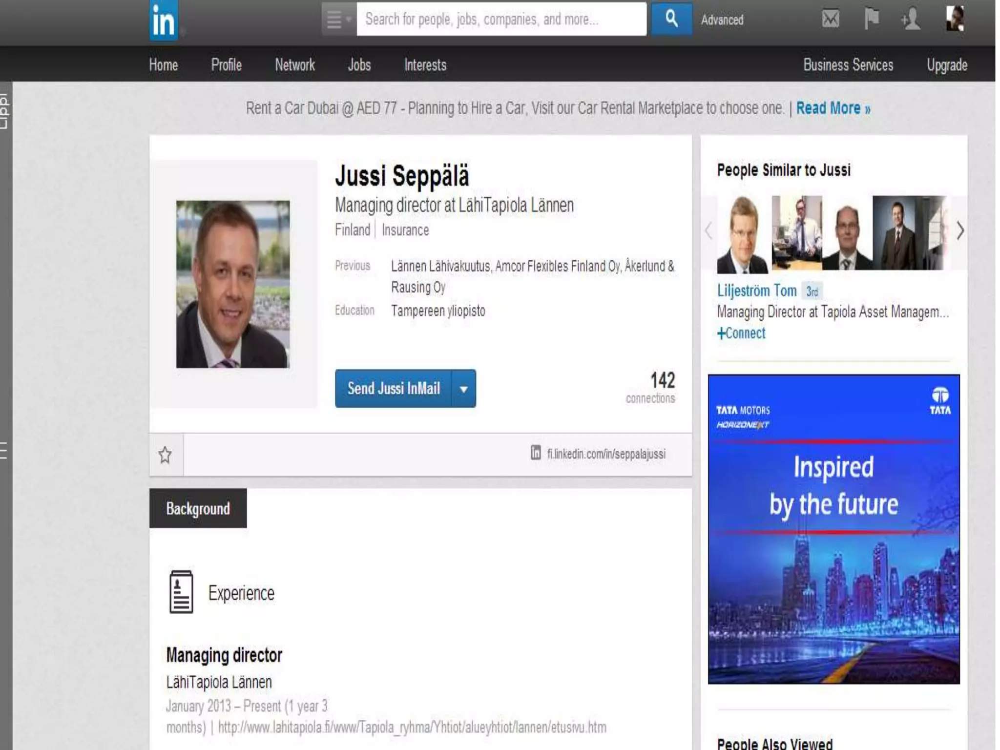Click Insurance industry label
The image size is (1000, 750).
[x=405, y=230]
